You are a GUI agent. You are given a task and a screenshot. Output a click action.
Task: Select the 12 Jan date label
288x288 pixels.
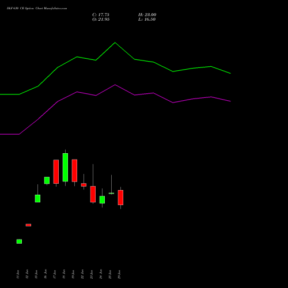pyautogui.click(x=27, y=274)
